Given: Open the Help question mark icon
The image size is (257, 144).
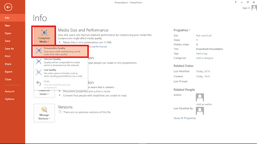Looking at the screenshot, I should (x=236, y=2).
